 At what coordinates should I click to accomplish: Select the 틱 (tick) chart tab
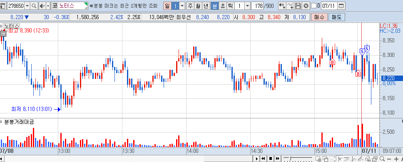coord(230,6)
